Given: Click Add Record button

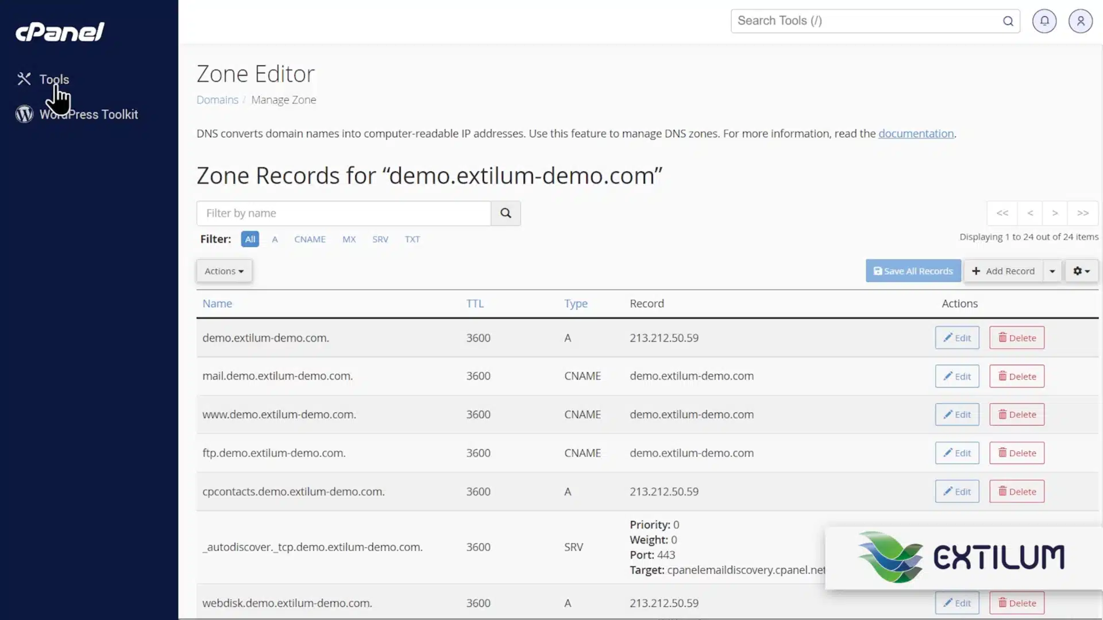Looking at the screenshot, I should tap(1003, 271).
